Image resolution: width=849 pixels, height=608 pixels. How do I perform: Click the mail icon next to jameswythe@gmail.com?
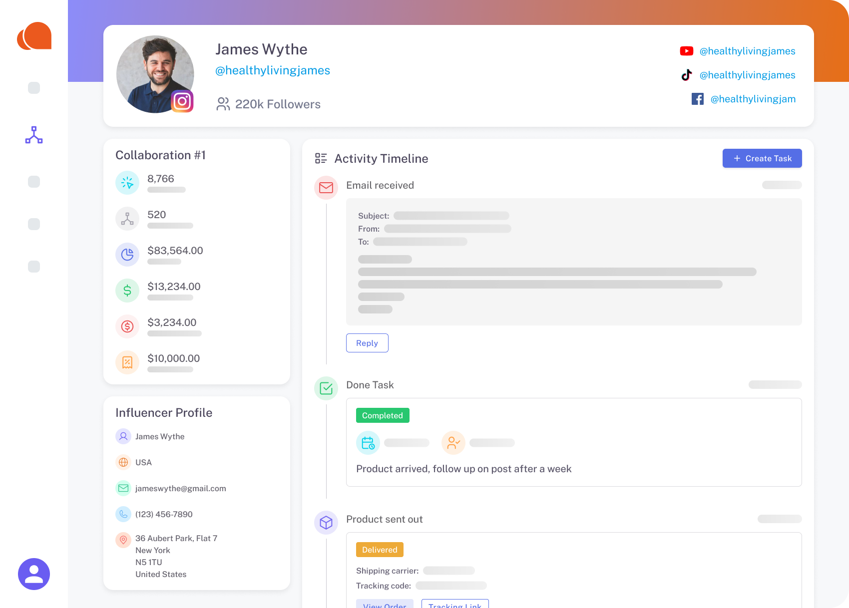123,488
